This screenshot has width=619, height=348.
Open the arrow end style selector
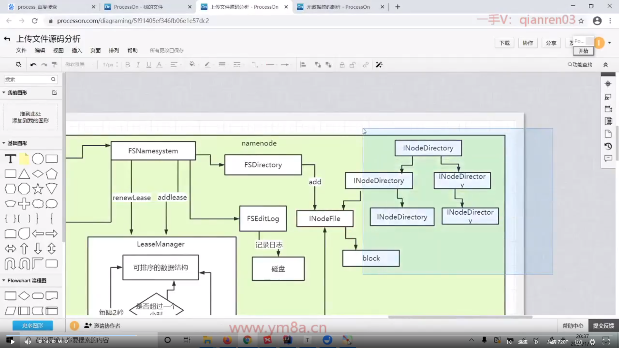(x=285, y=65)
